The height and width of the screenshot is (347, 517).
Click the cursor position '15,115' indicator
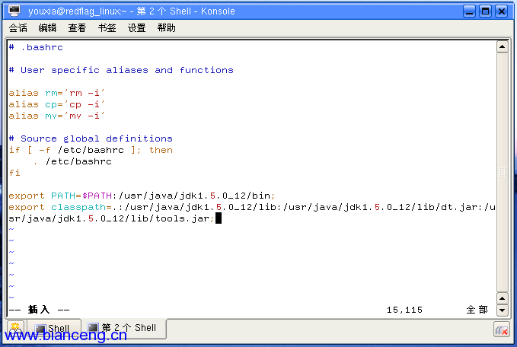click(x=404, y=310)
